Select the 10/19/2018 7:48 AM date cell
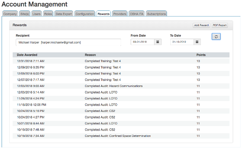242x149 pixels. click(31, 130)
